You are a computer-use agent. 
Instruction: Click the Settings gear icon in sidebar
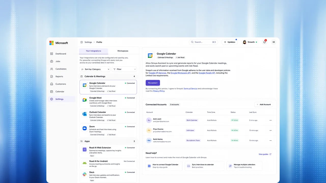coord(52,99)
